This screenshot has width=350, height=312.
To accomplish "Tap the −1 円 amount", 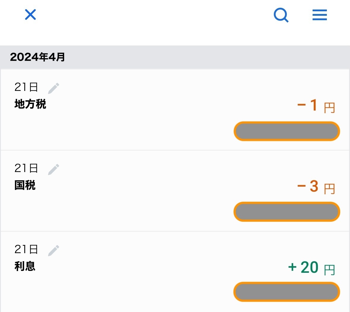I will click(x=316, y=105).
